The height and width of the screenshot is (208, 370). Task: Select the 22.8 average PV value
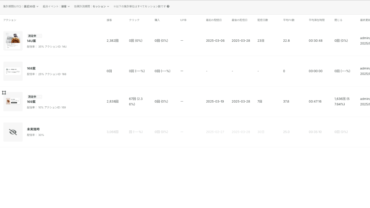point(286,40)
